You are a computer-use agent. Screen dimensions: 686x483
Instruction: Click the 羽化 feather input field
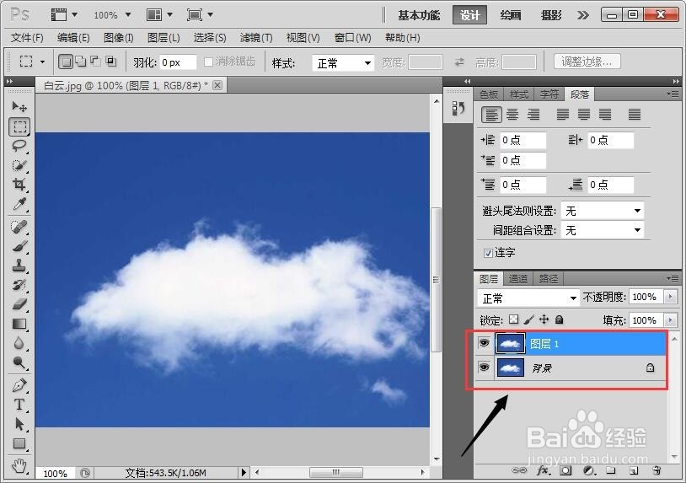pos(178,62)
